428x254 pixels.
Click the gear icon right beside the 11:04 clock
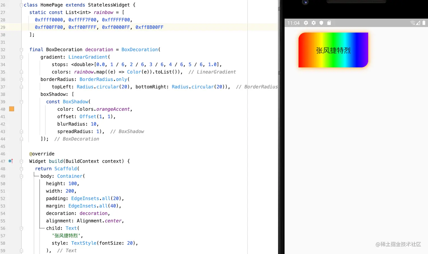click(306, 23)
